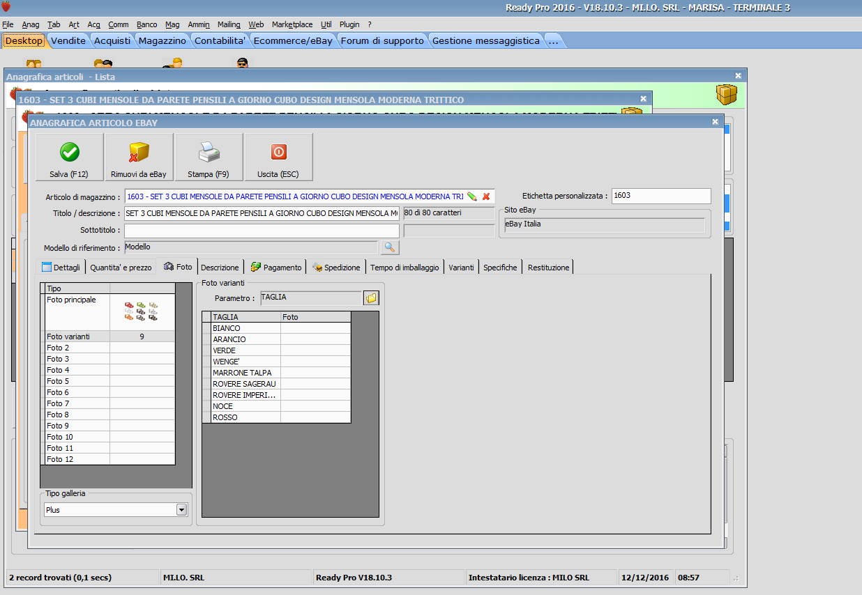The height and width of the screenshot is (595, 862).
Task: Open the Marketplace menu
Action: coord(292,24)
